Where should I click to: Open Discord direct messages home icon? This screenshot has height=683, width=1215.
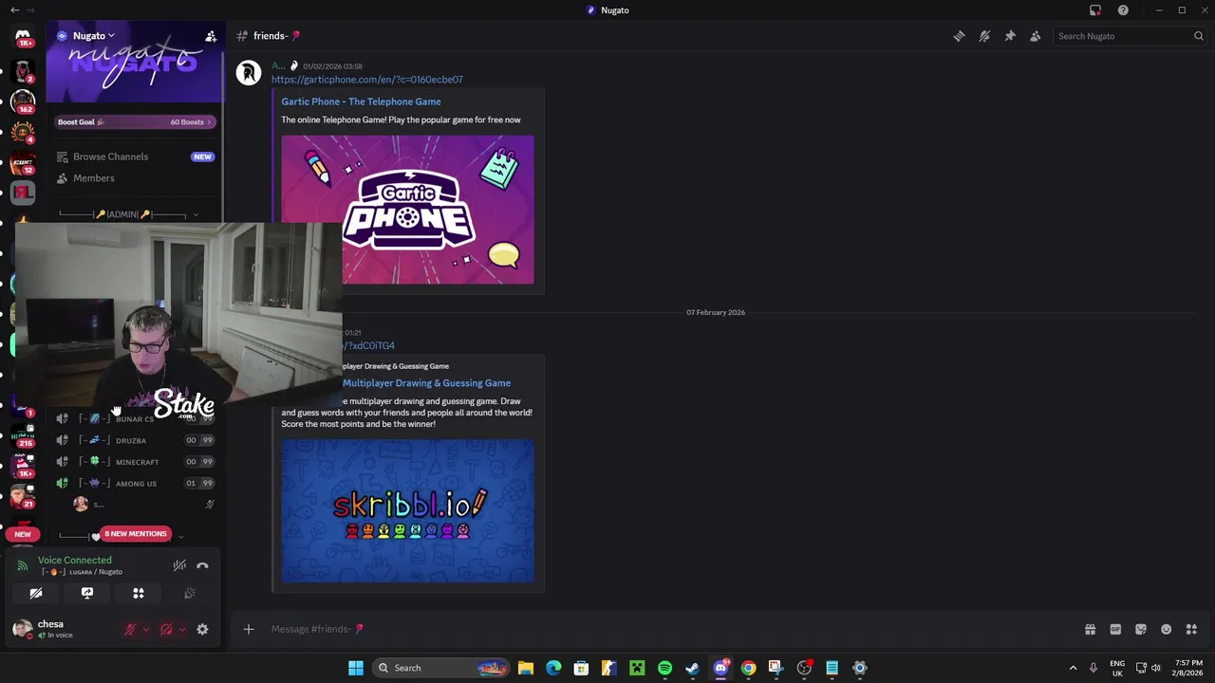[x=23, y=38]
